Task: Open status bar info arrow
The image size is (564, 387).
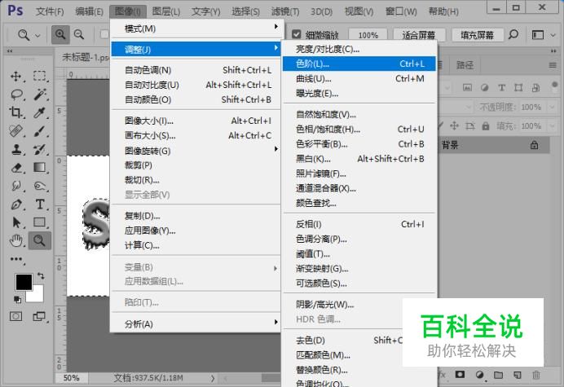Action: pos(213,378)
